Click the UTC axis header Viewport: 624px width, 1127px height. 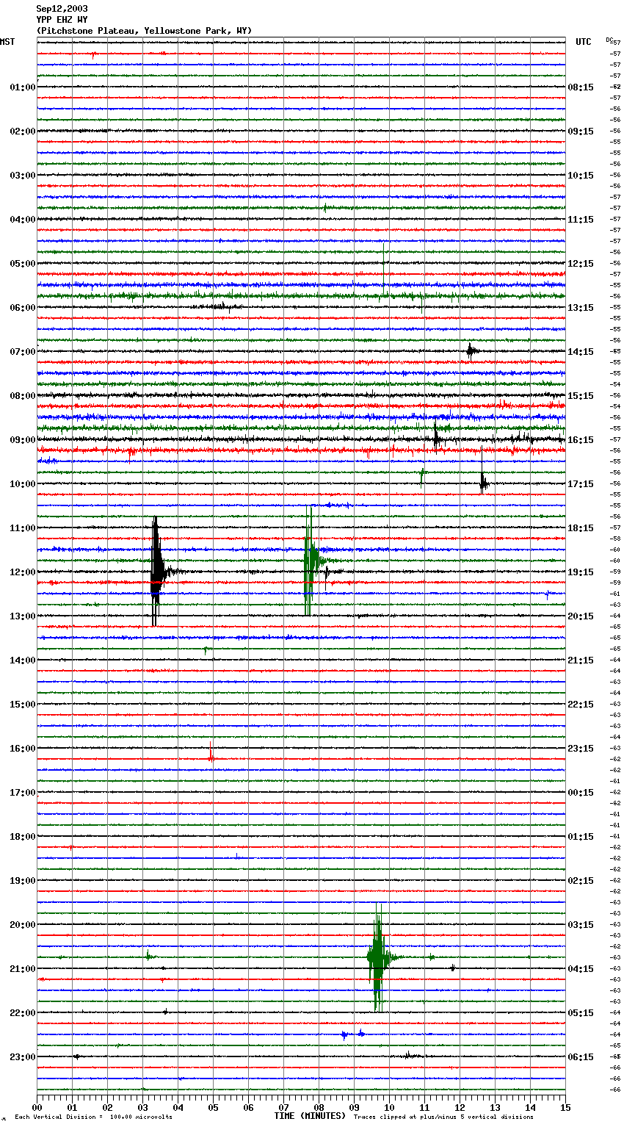tap(583, 42)
